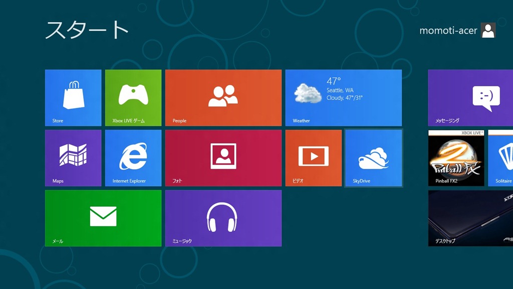Launch the Pinball FX2 game tile
Screen dimensions: 513x289
point(456,158)
